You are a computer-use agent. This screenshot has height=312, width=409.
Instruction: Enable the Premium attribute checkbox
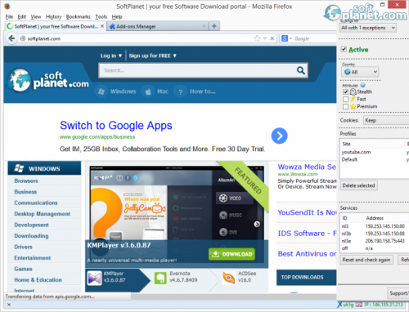[345, 106]
